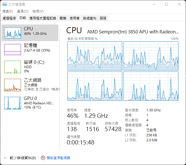
Task: Click the 磁碟 0 (C:) disk graph icon
Action: pyautogui.click(x=13, y=67)
